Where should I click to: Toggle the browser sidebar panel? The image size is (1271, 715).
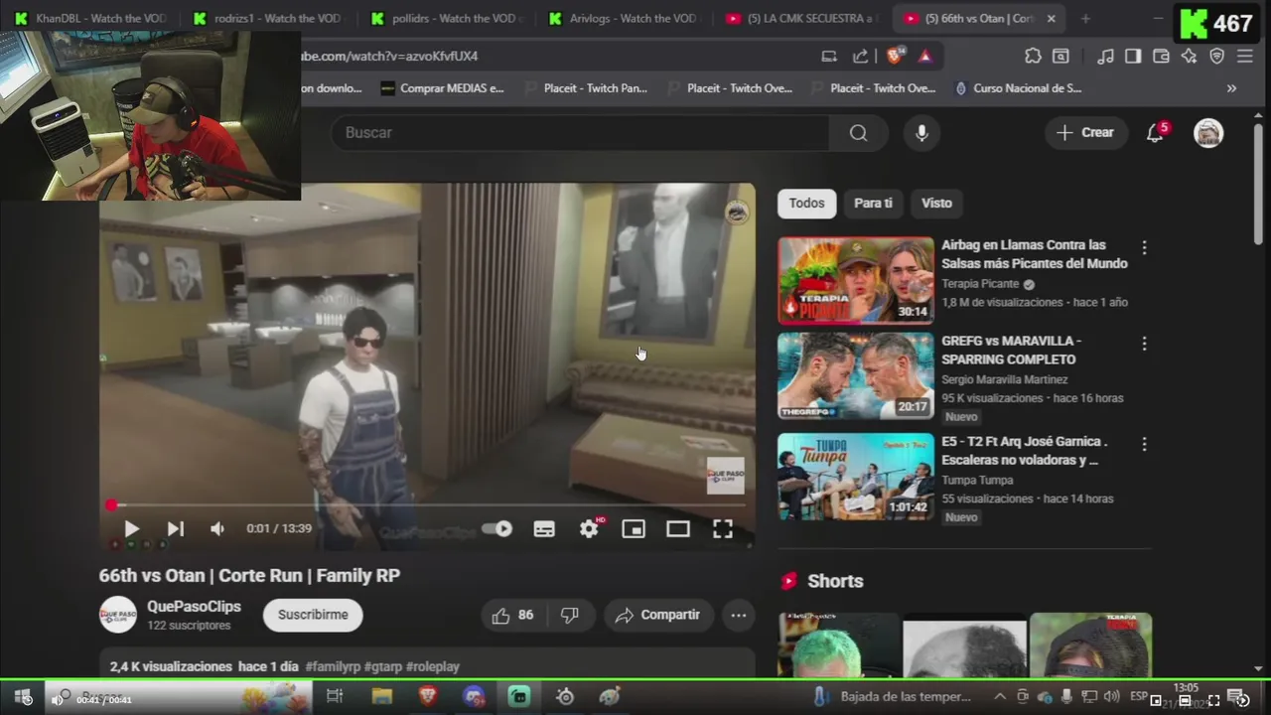1133,57
